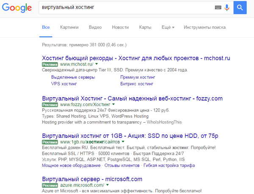
Task: Open the fozzy.com Виртуальный Хостинг title
Action: point(132,98)
